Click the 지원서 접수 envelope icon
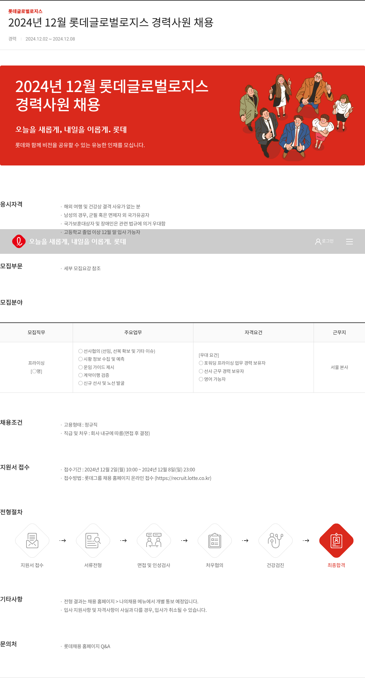Screen dimensions: 365x678 click(32, 541)
